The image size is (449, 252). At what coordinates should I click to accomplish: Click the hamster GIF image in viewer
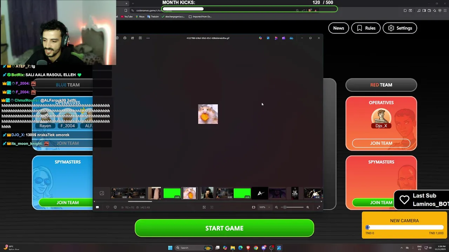click(x=208, y=114)
